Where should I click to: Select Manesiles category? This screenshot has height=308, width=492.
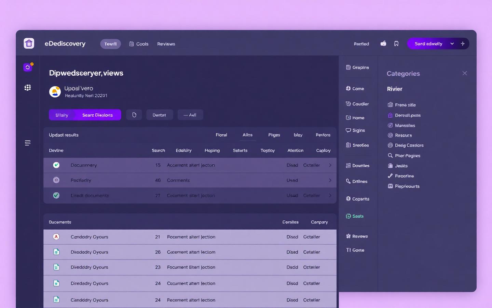tap(401, 126)
